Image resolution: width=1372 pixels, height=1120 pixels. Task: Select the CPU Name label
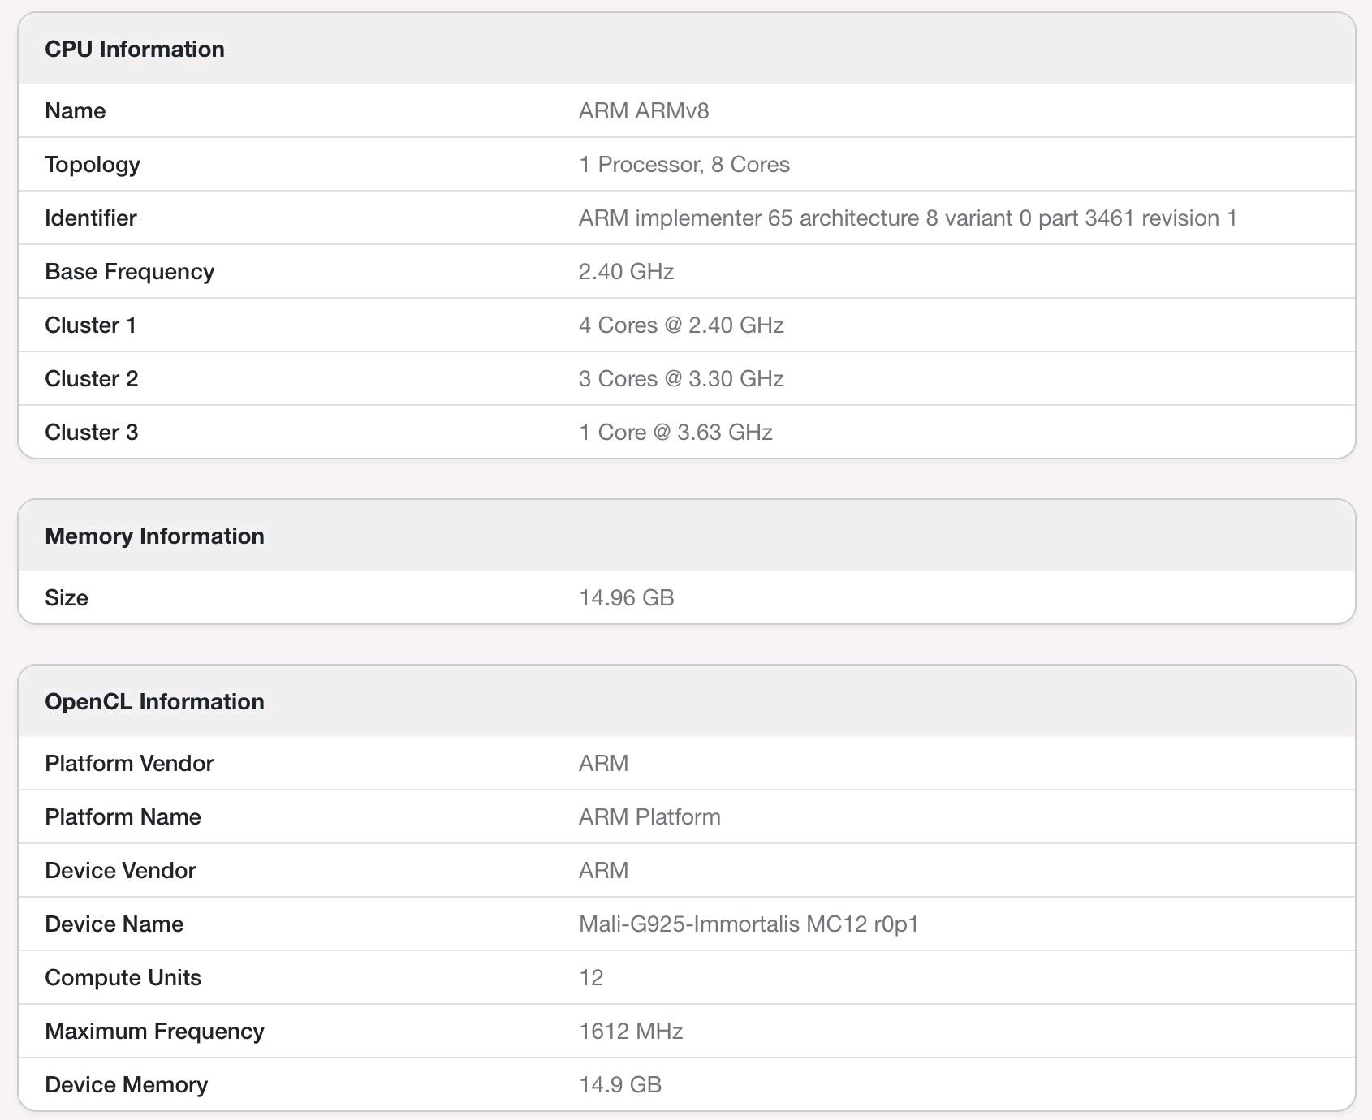pyautogui.click(x=76, y=110)
